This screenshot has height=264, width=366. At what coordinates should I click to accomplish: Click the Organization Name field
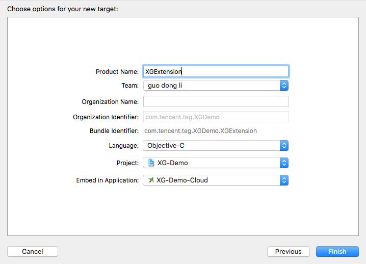216,101
